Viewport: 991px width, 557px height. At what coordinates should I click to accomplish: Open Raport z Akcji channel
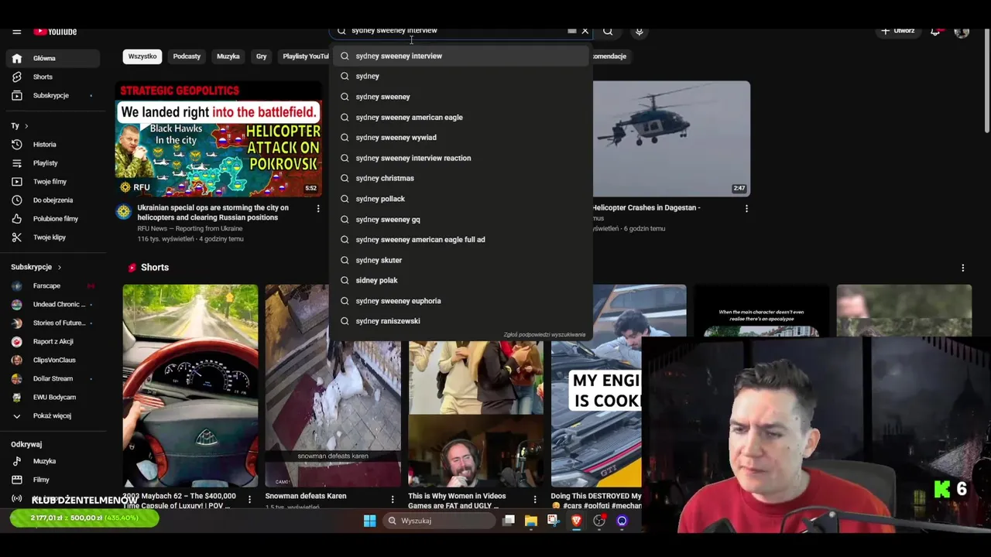[53, 341]
